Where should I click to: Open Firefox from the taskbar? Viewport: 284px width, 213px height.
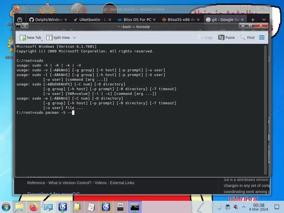click(x=34, y=207)
